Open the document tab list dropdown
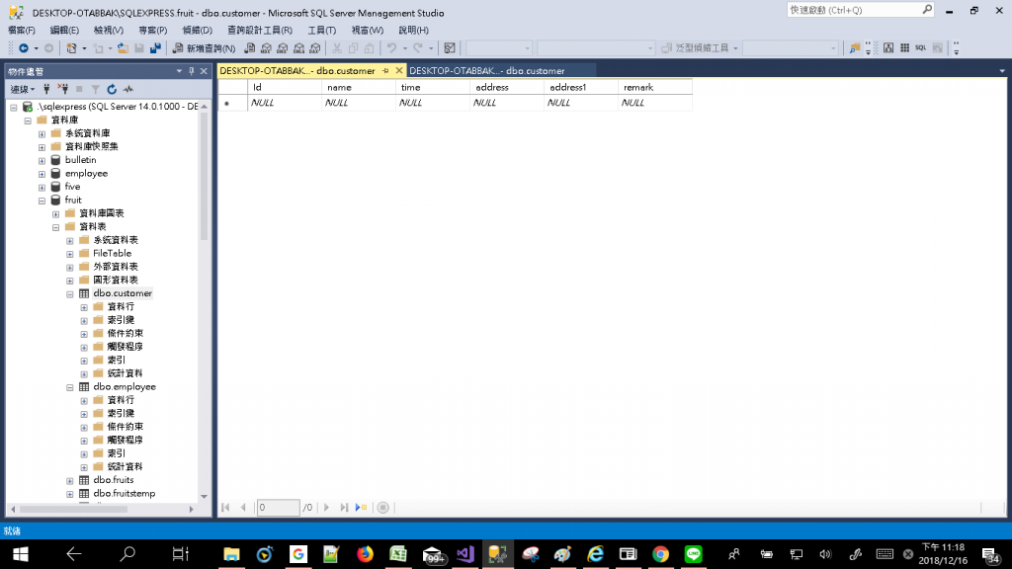1012x569 pixels. [1002, 71]
